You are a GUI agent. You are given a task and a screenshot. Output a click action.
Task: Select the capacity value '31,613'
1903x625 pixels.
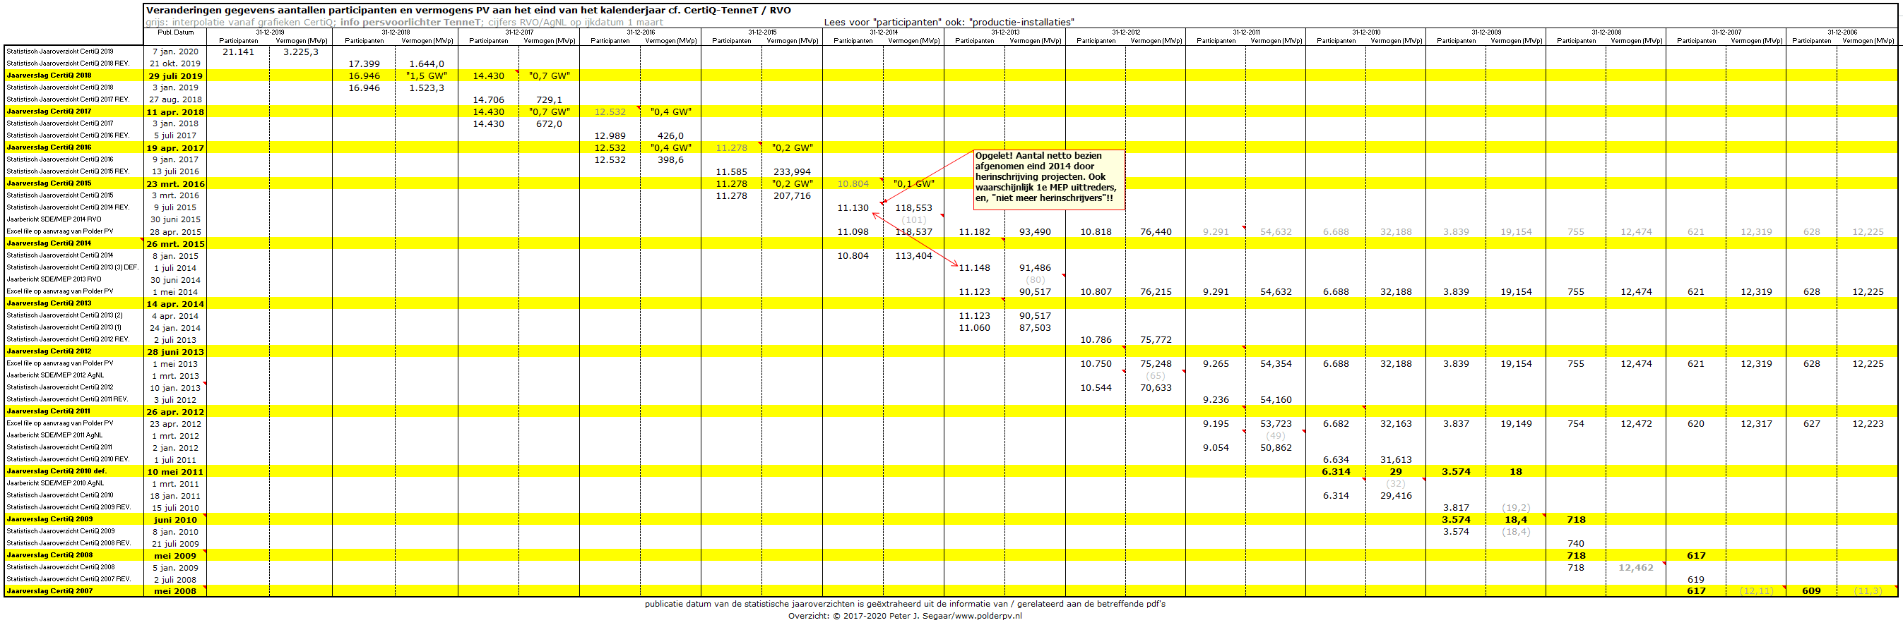[1396, 460]
